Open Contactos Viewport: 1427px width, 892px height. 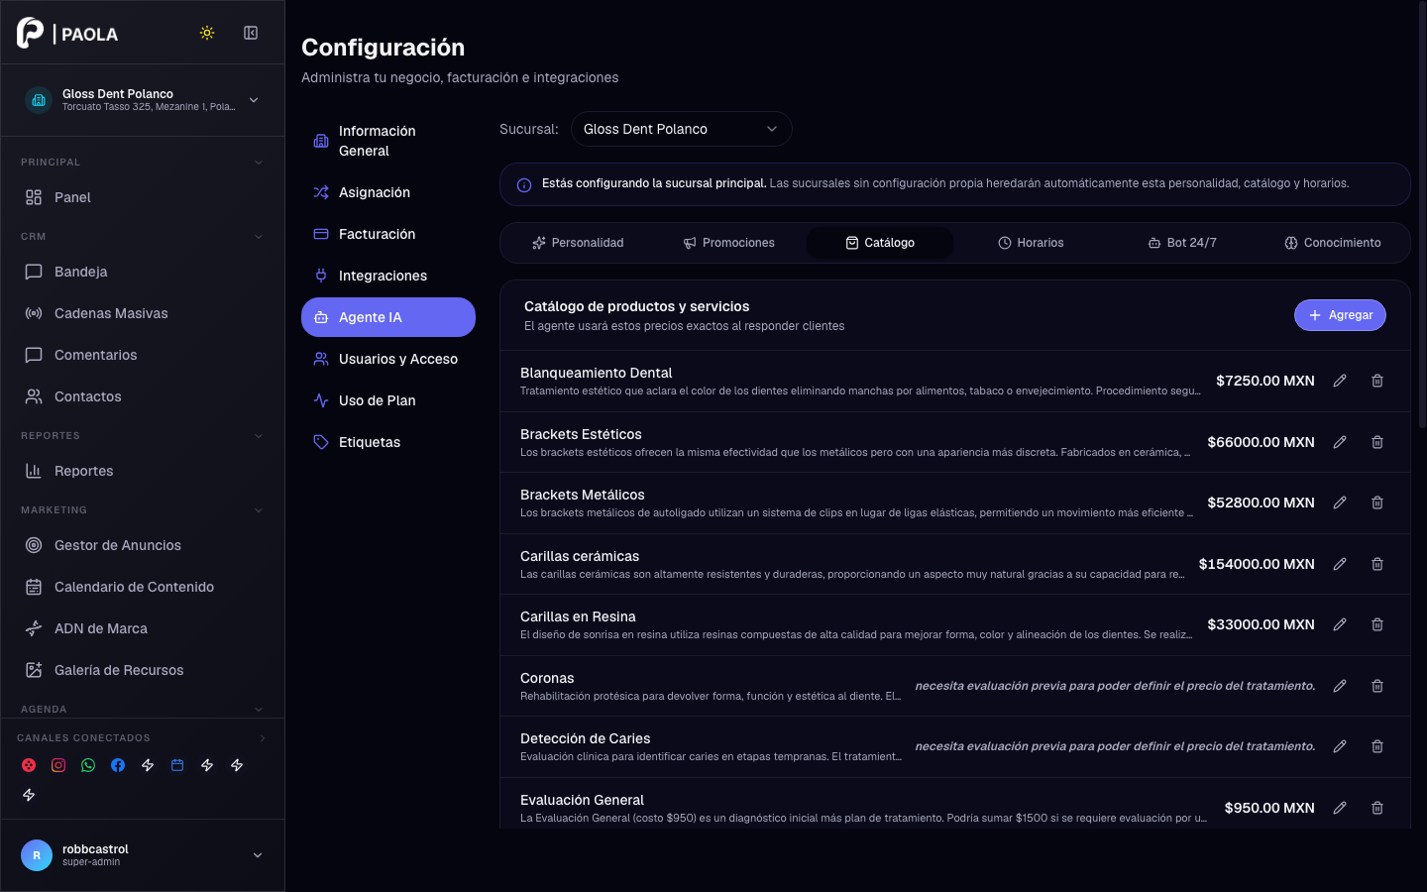[x=143, y=396]
